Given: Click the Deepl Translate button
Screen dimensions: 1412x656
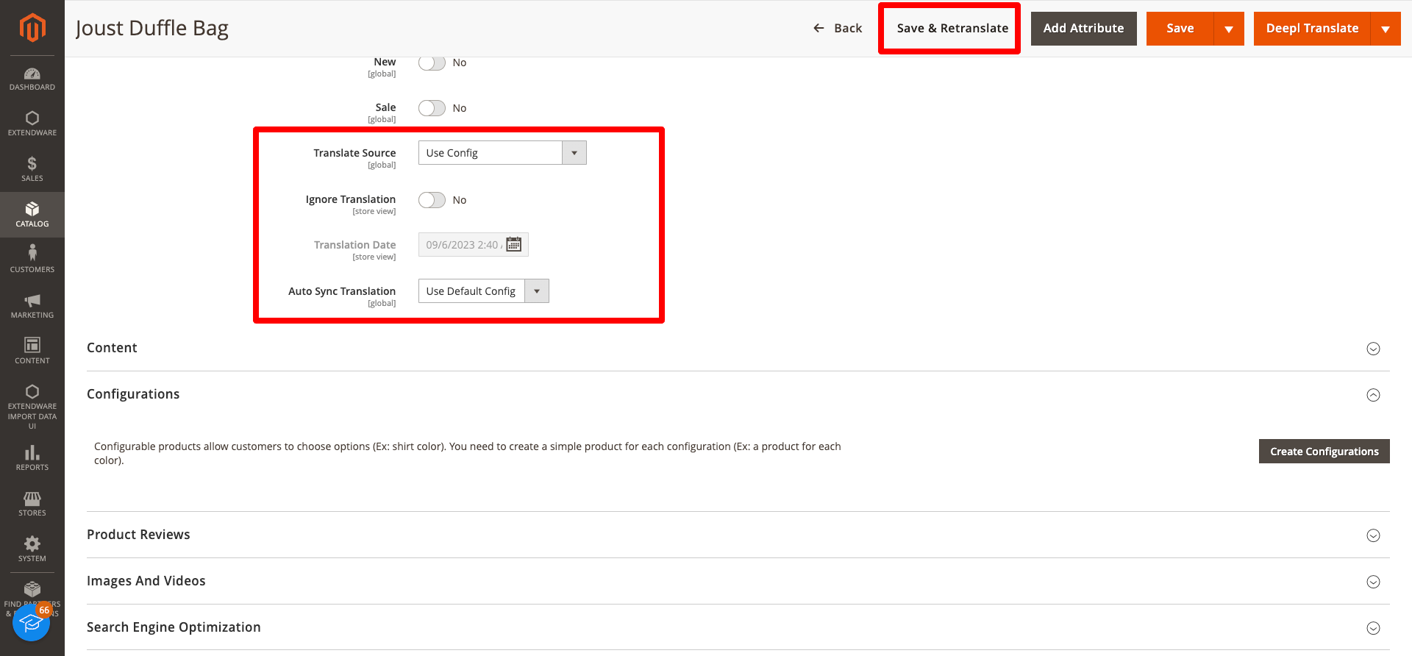Looking at the screenshot, I should click(1312, 29).
